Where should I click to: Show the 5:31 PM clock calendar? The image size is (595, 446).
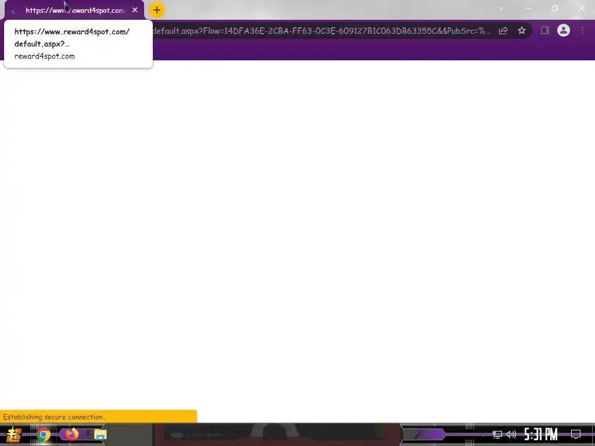541,434
